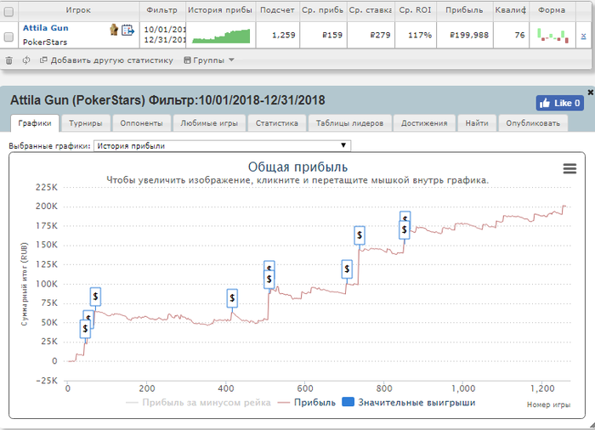Viewport: 595px width, 430px height.
Task: Toggle Значительные выигрыши legend series
Action: [x=409, y=403]
